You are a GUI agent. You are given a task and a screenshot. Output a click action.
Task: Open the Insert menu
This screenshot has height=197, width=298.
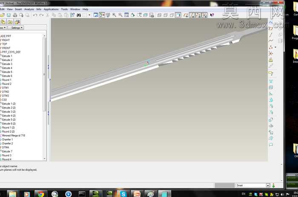[18, 9]
